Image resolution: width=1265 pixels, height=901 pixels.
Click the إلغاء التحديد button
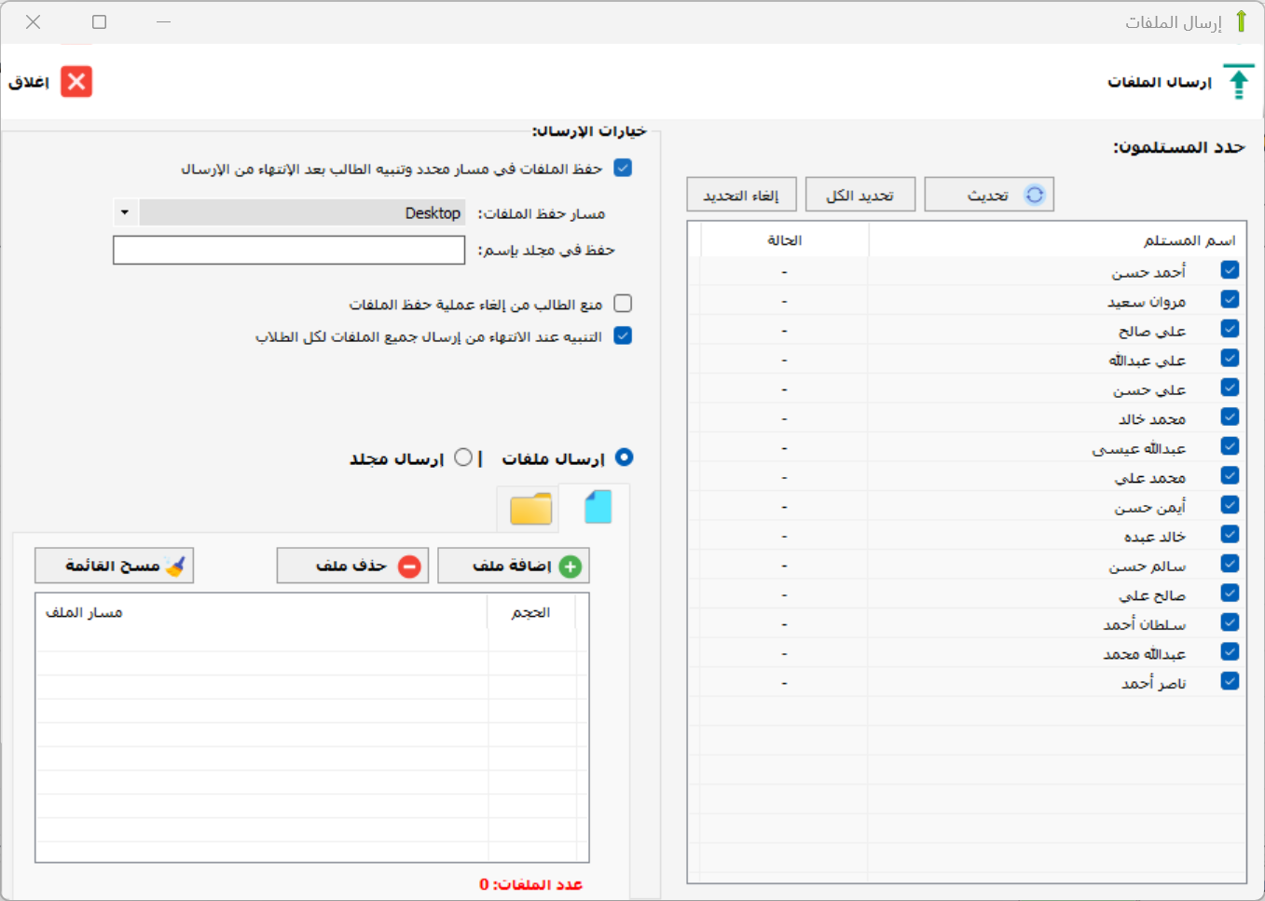pos(741,195)
